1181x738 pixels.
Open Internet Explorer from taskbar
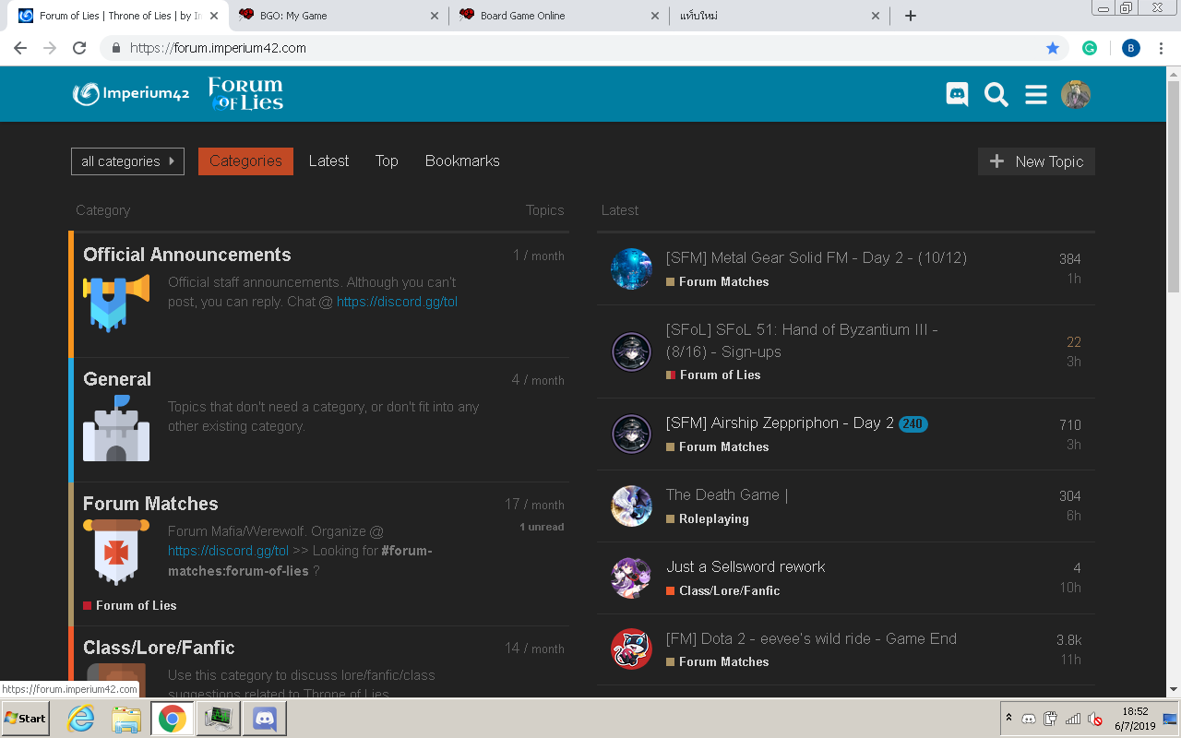(81, 718)
